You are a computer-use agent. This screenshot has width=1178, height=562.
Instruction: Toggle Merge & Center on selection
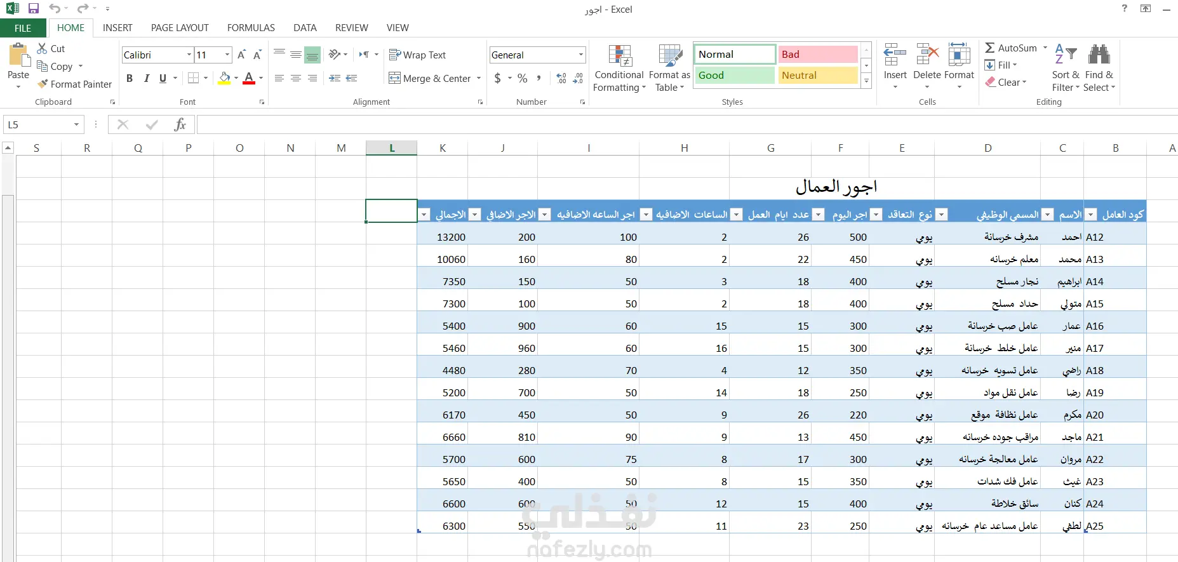[431, 78]
